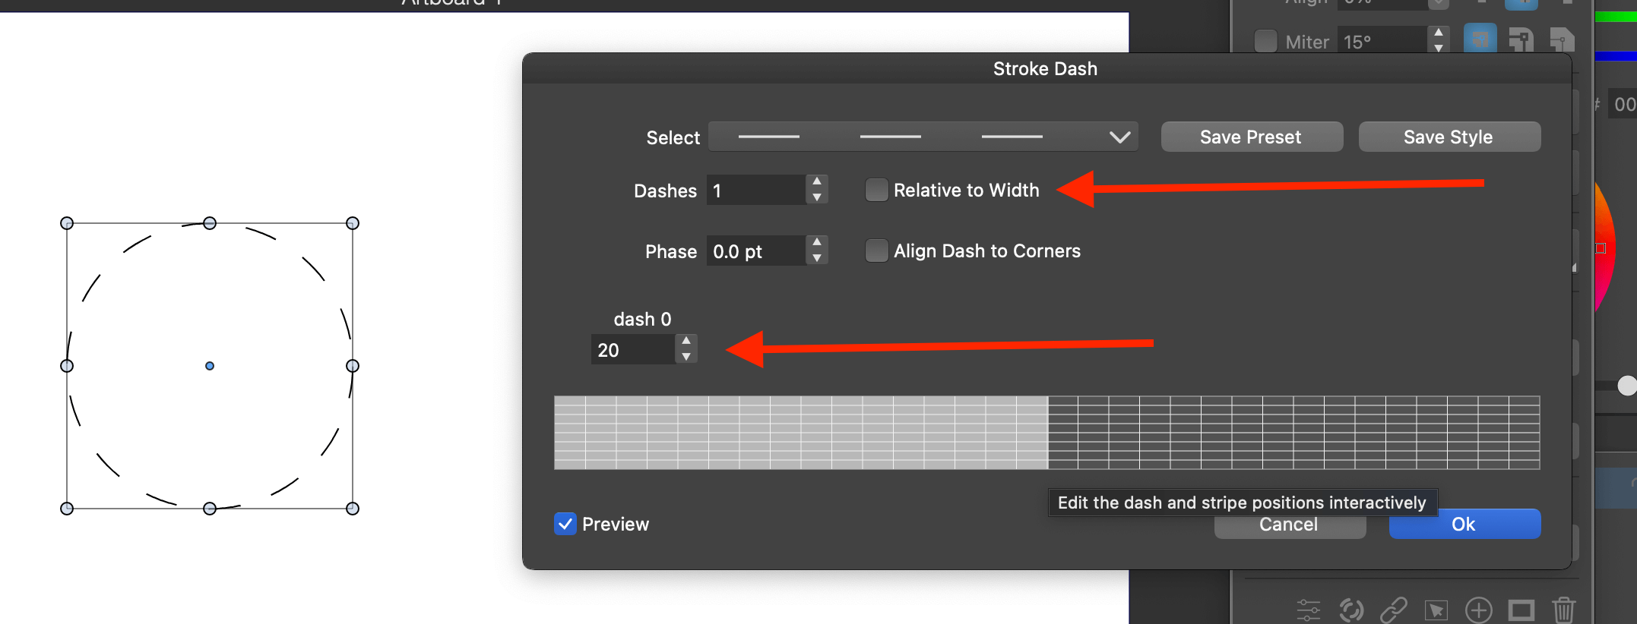Click the rectangle frame icon
Viewport: 1637px width, 624px height.
click(x=1521, y=610)
